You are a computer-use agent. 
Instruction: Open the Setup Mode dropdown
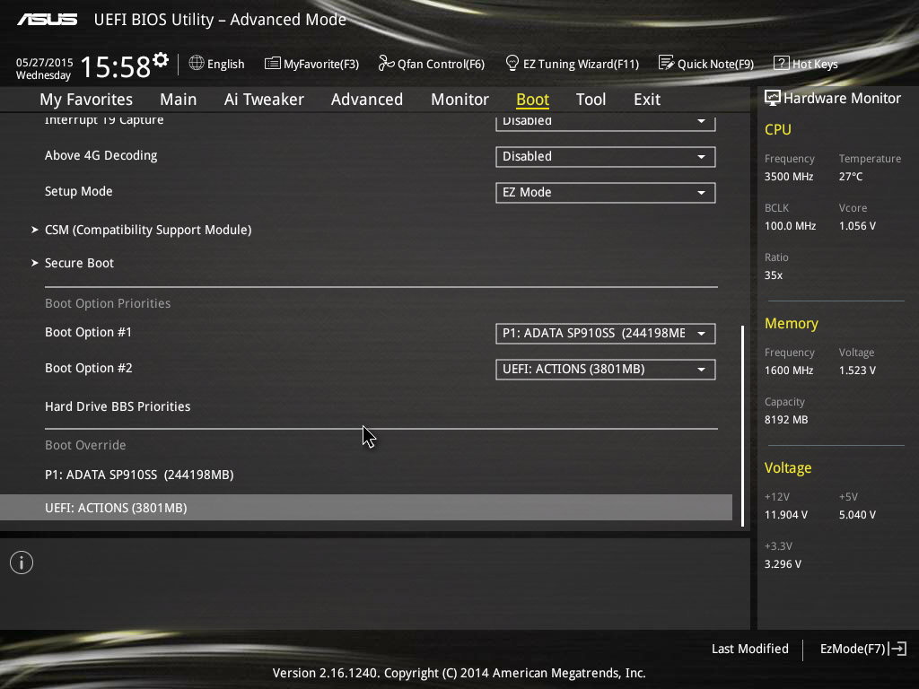(x=606, y=193)
